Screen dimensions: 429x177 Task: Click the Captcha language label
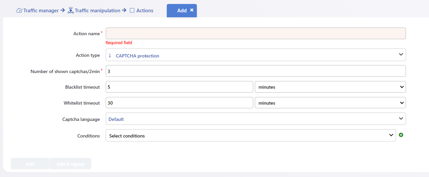(x=81, y=119)
